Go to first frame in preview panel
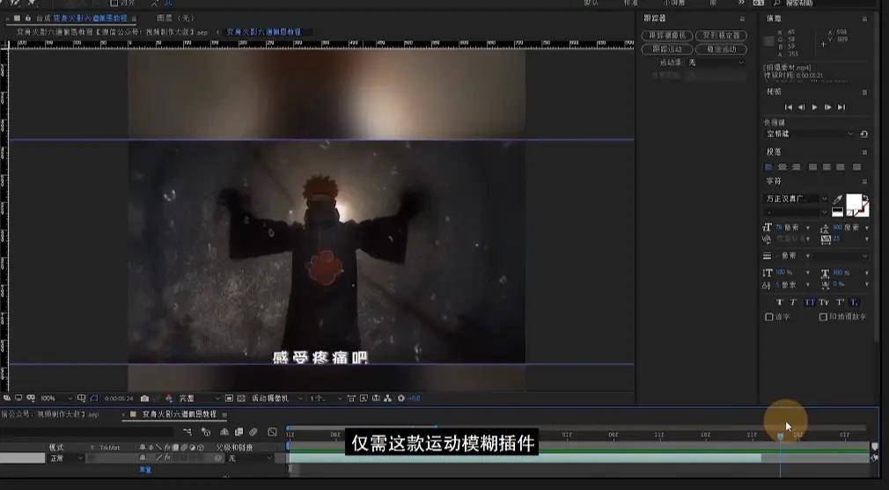889x490 pixels. click(788, 107)
